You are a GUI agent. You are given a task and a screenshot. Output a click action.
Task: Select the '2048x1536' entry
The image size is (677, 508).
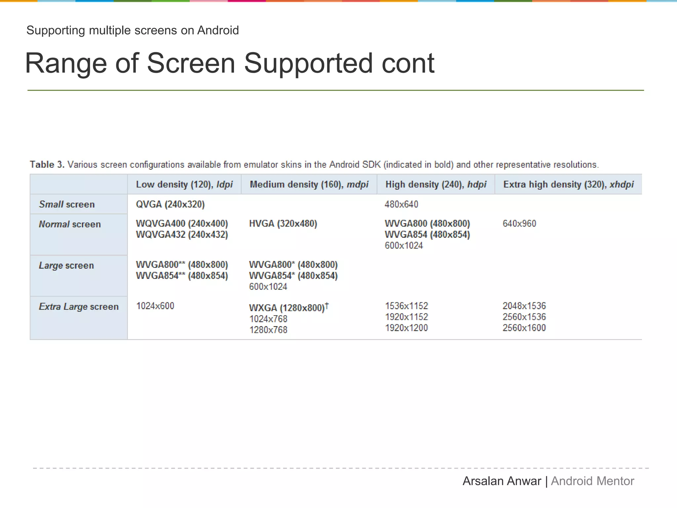click(x=524, y=306)
